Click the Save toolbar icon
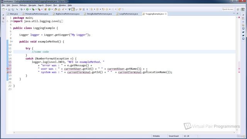This screenshot has height=139, width=247. pyautogui.click(x=9, y=9)
